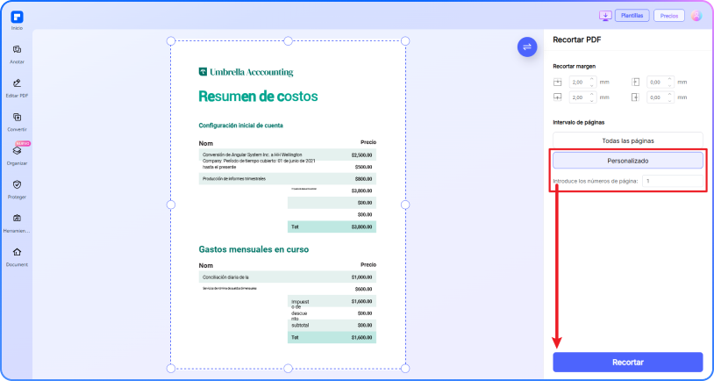
Task: Select the Personalizado page range option
Action: tap(628, 161)
